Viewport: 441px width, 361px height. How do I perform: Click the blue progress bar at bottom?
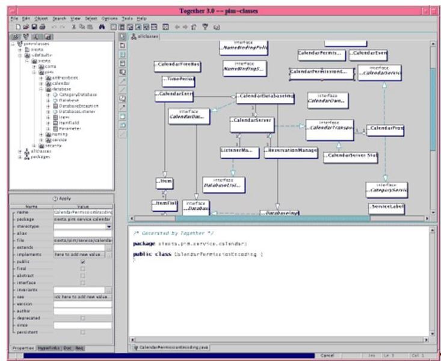coord(168,356)
